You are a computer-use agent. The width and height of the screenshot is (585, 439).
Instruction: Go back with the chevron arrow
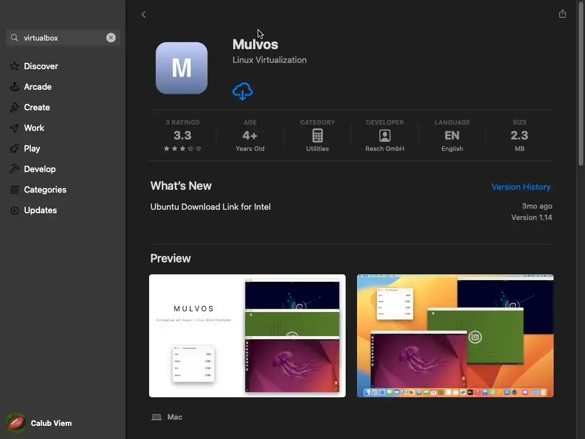pos(143,14)
